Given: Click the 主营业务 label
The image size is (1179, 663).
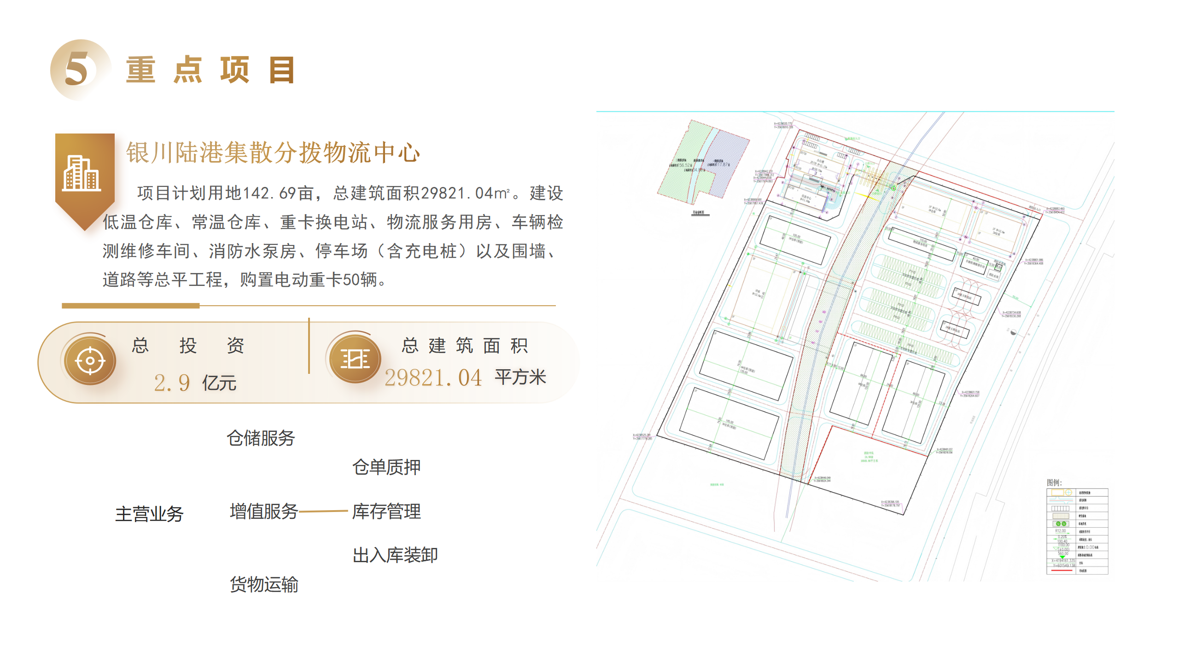Looking at the screenshot, I should (x=149, y=514).
